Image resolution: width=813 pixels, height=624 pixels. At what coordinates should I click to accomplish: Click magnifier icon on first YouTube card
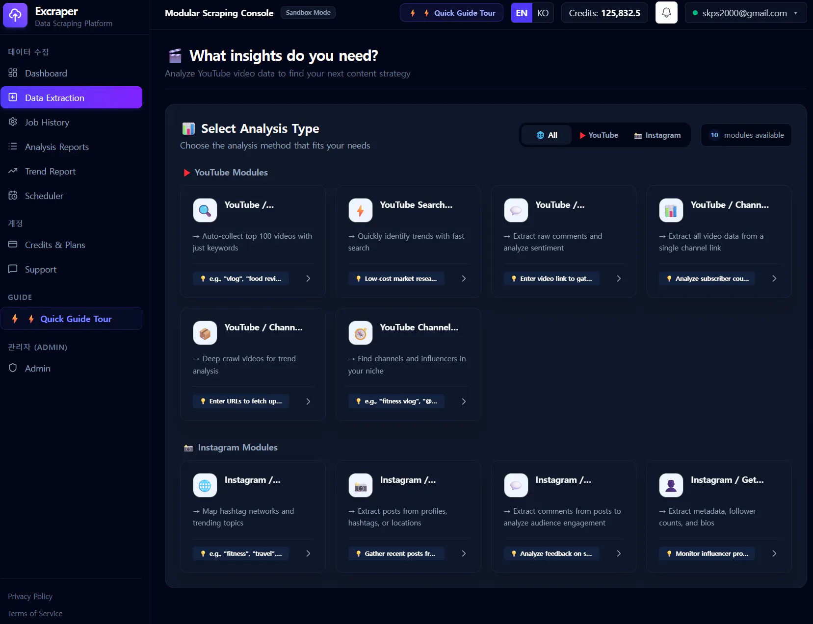pos(205,211)
